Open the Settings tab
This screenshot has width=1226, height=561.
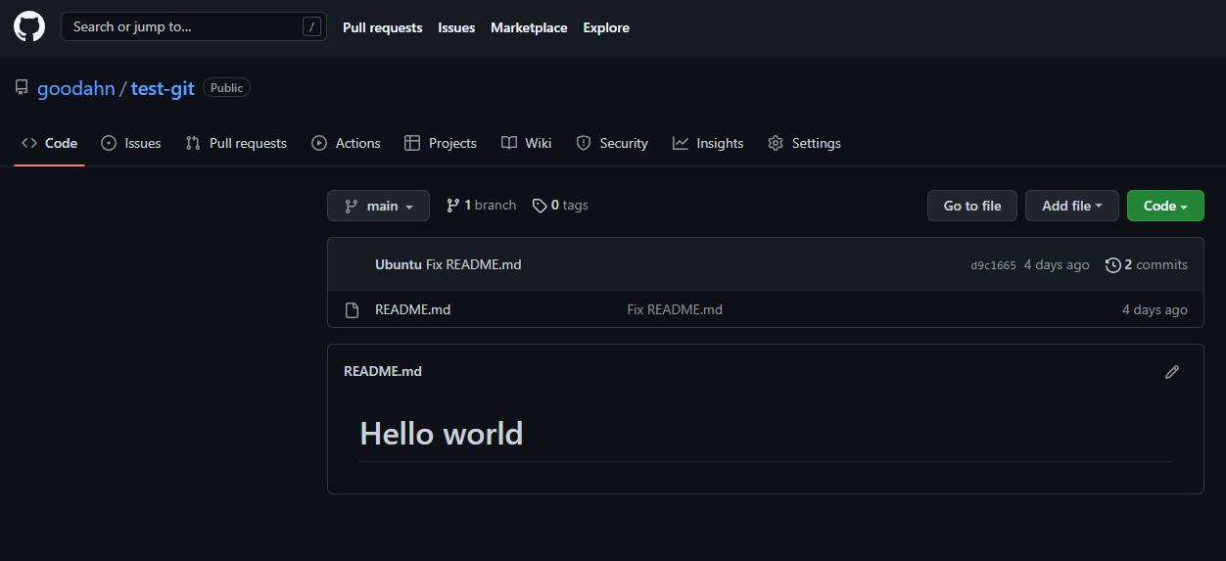tap(804, 143)
